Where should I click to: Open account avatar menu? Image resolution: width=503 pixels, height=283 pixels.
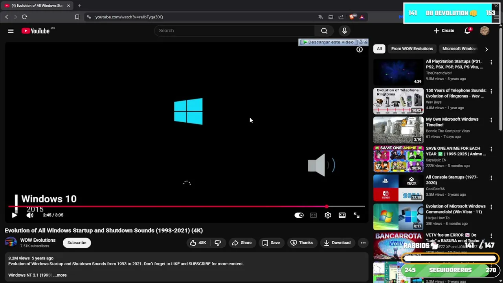485,31
